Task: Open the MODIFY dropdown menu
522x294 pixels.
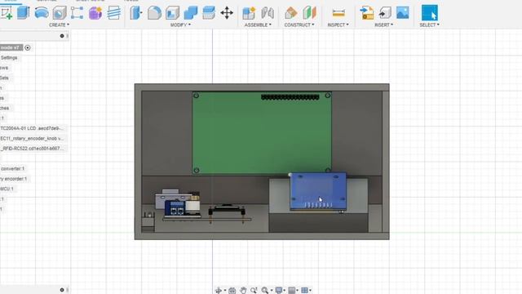Action: point(180,25)
